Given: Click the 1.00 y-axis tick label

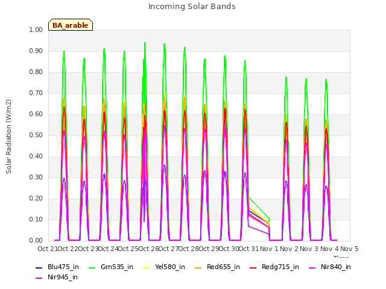Looking at the screenshot, I should tap(36, 30).
